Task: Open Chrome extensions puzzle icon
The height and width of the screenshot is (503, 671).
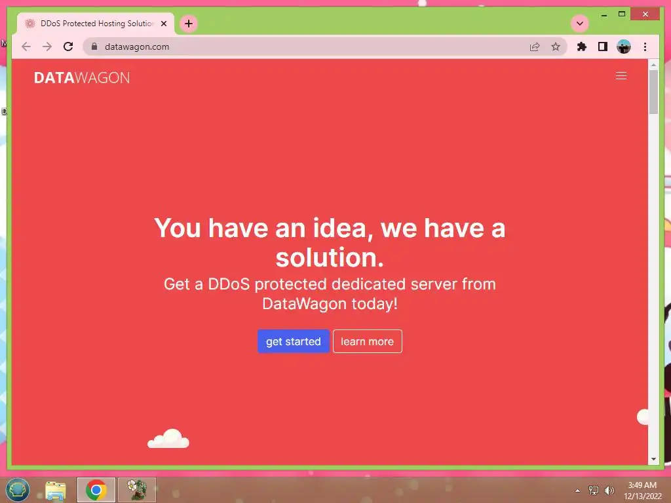Action: tap(582, 47)
